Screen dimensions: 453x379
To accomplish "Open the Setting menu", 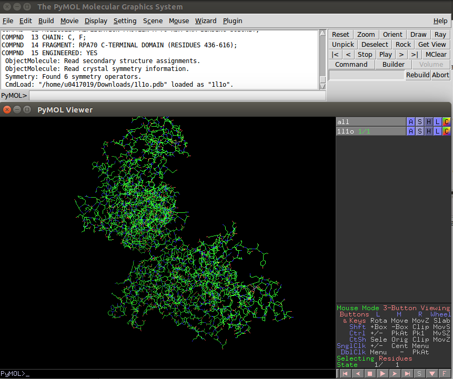I will (x=125, y=21).
